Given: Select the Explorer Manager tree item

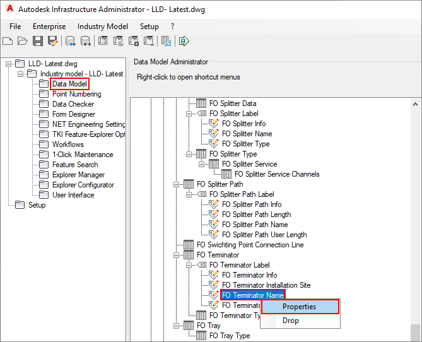Looking at the screenshot, I should pyautogui.click(x=78, y=175).
